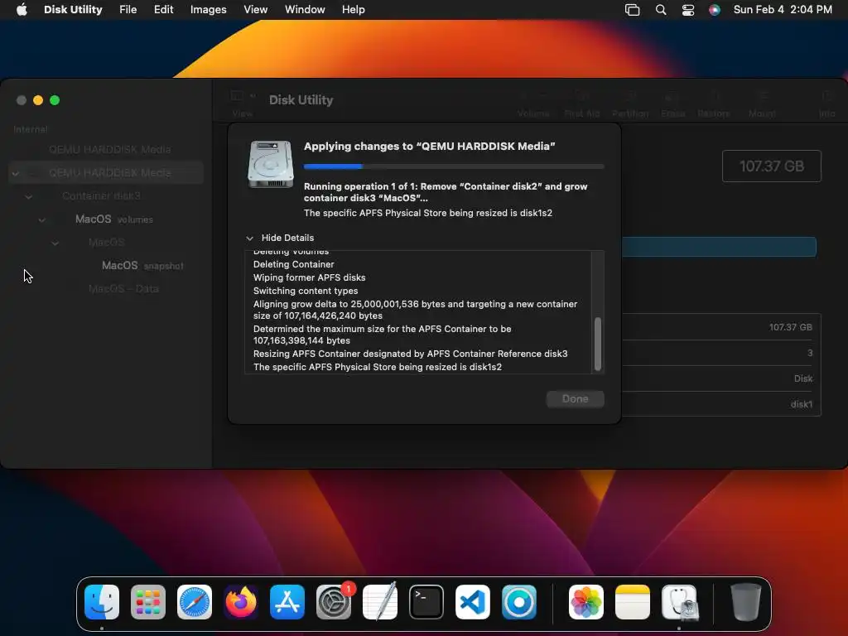Collapse the selected QEMU HARDDISK Media row
848x636 pixels.
click(x=16, y=173)
